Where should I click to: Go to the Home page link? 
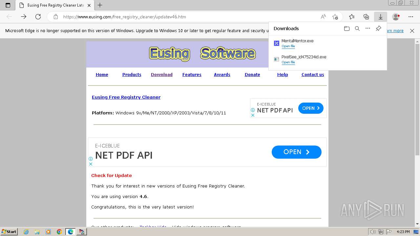(102, 75)
